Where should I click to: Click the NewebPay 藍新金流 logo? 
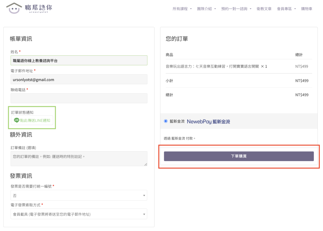208,122
